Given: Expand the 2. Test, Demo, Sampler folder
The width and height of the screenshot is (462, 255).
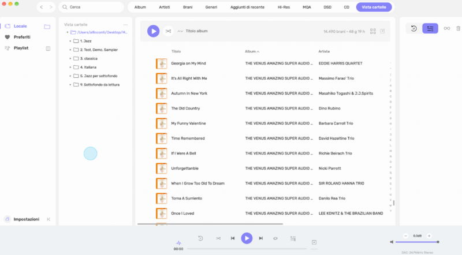Looking at the screenshot, I should pyautogui.click(x=70, y=50).
